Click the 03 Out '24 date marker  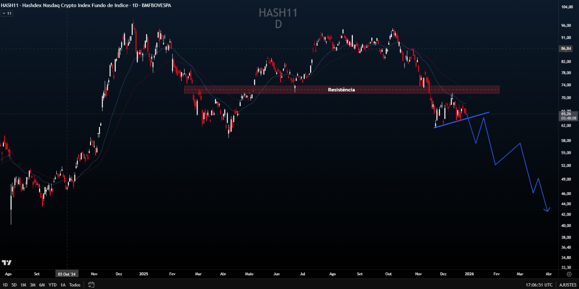(x=67, y=274)
